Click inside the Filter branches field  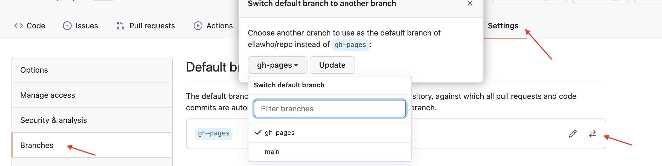coord(329,108)
